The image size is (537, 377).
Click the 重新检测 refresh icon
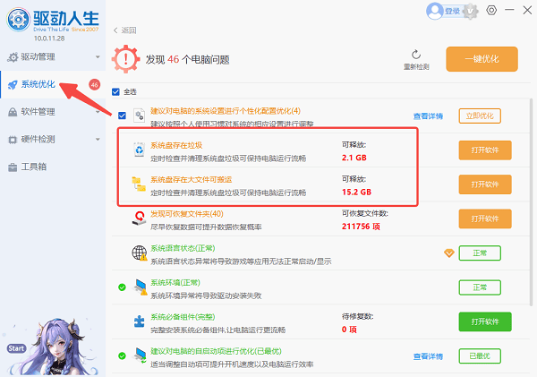(416, 55)
